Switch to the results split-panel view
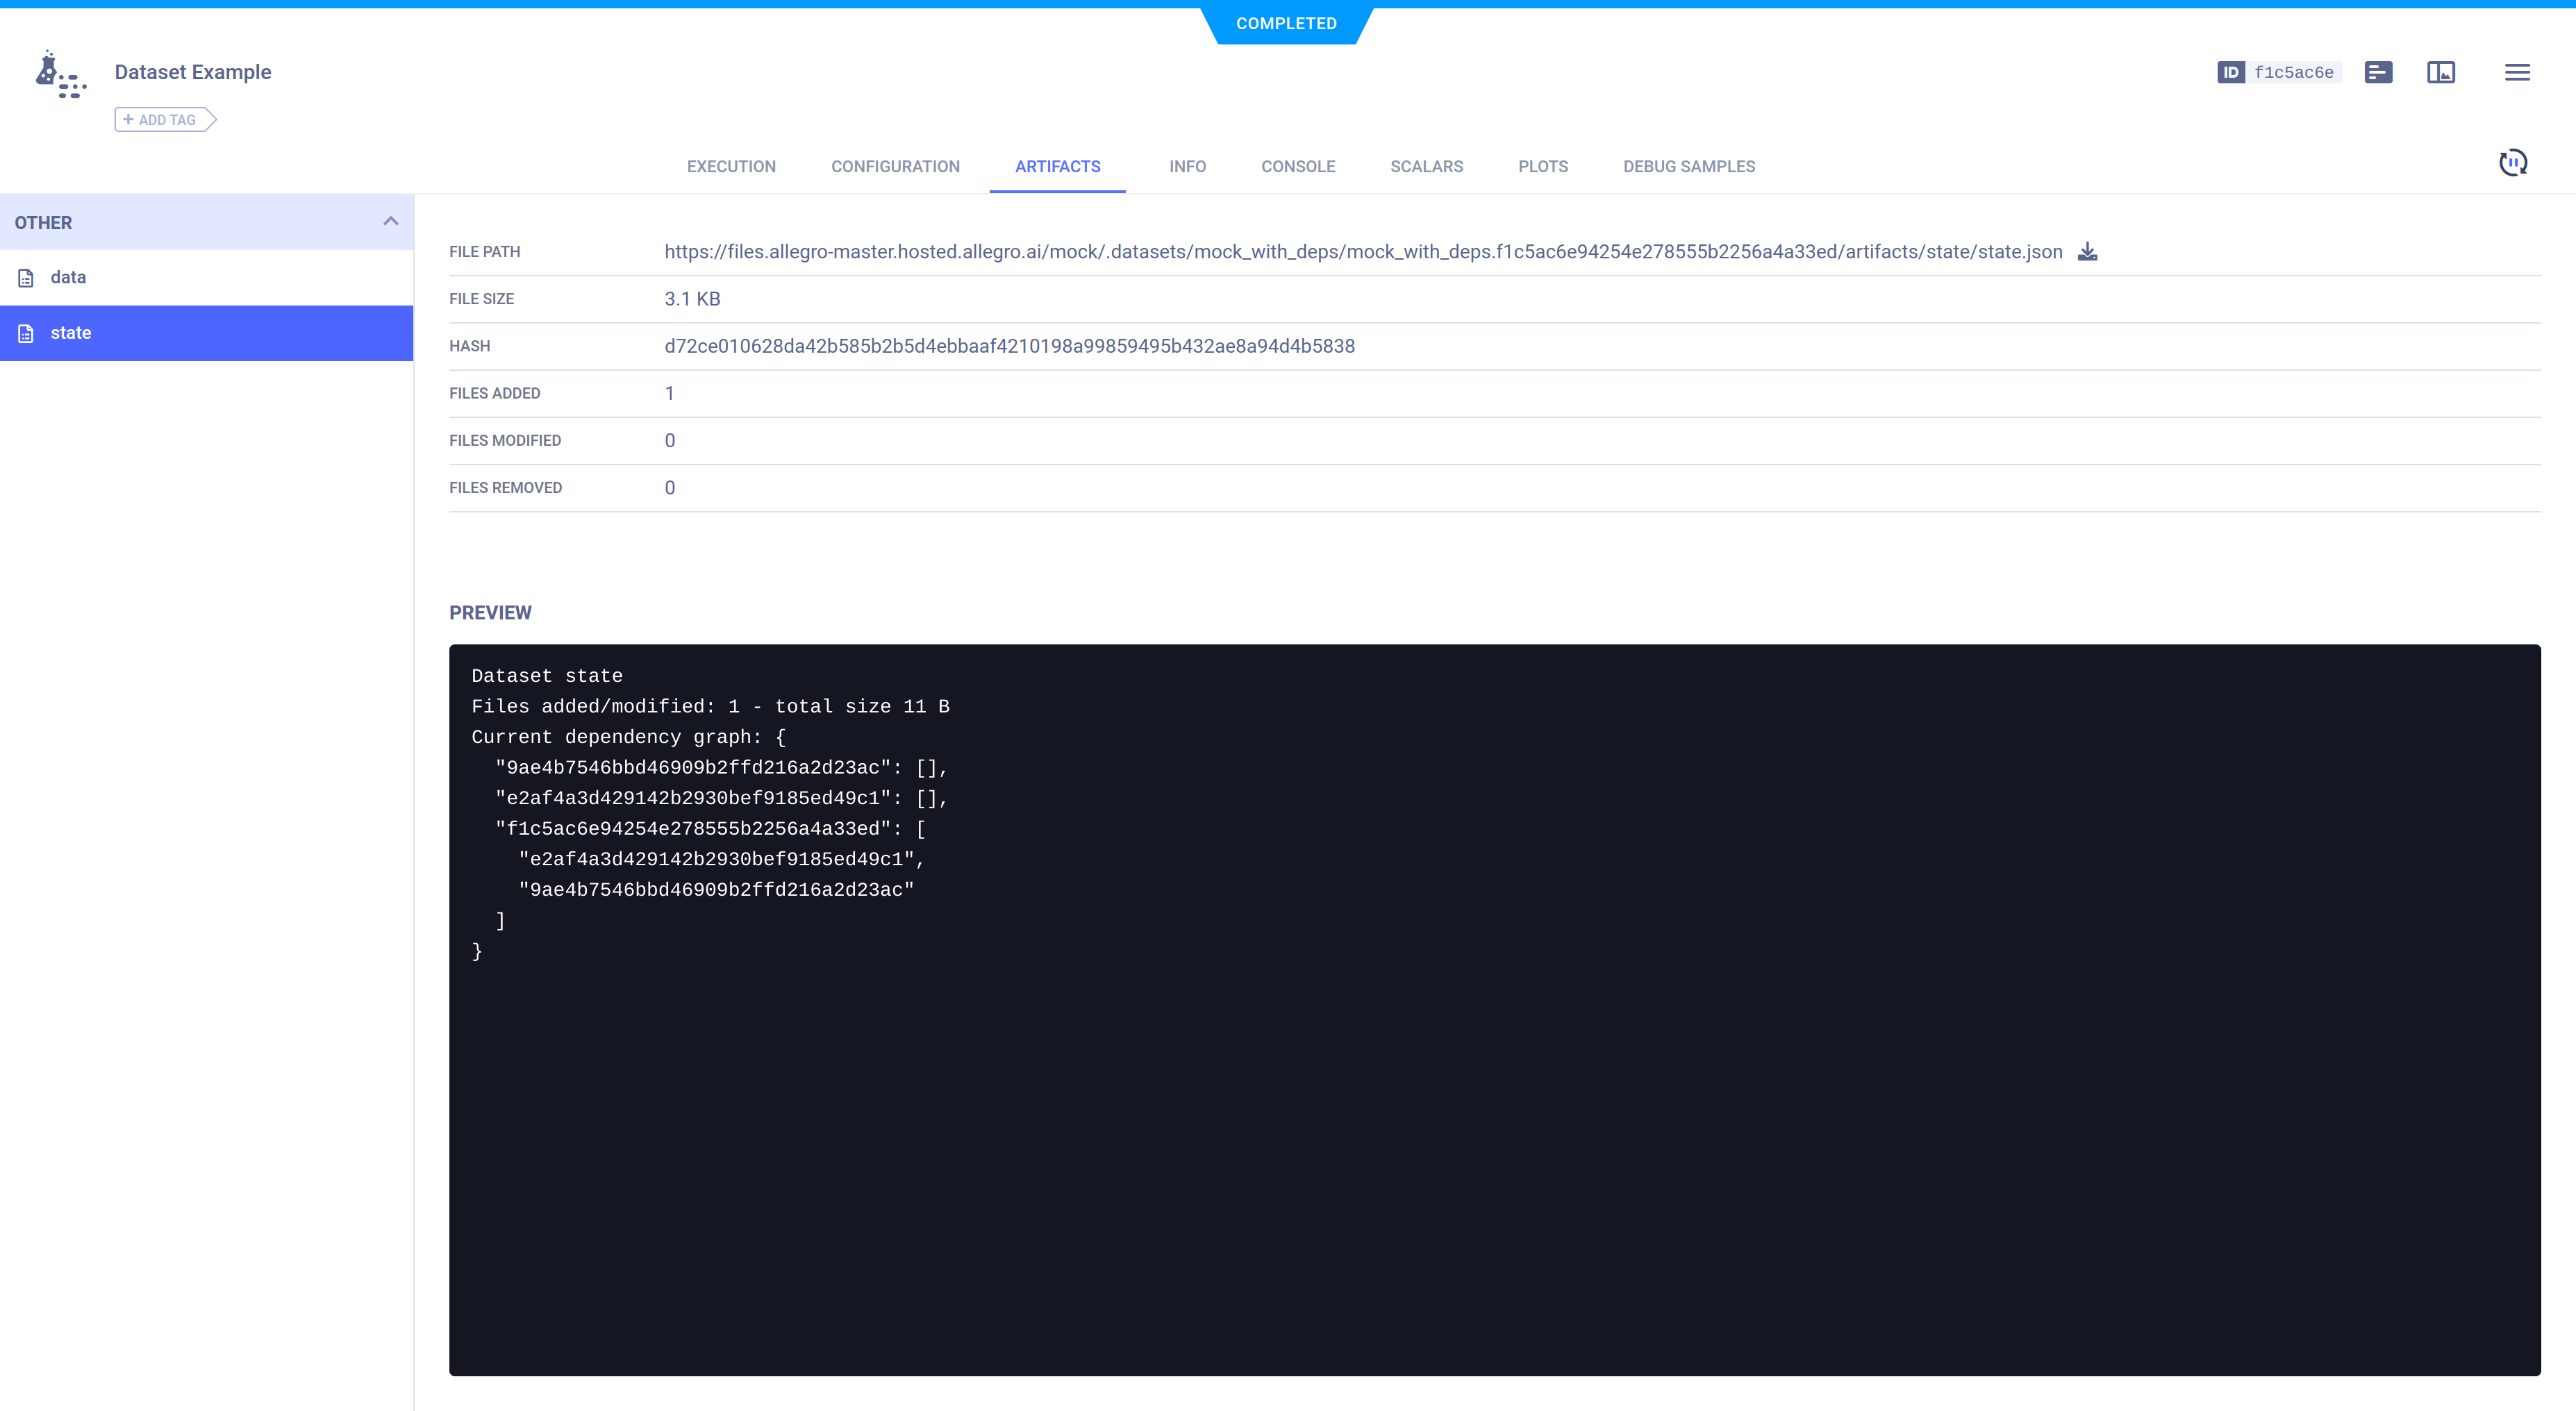 tap(2441, 71)
